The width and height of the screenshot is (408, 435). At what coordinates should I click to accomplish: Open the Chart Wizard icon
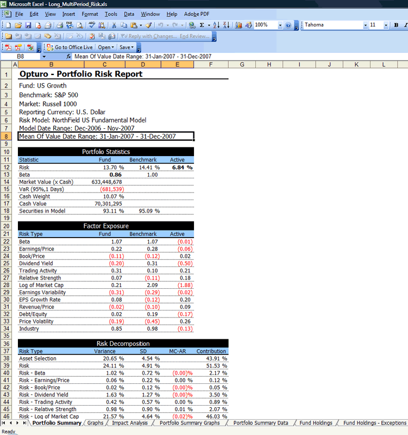(x=238, y=26)
